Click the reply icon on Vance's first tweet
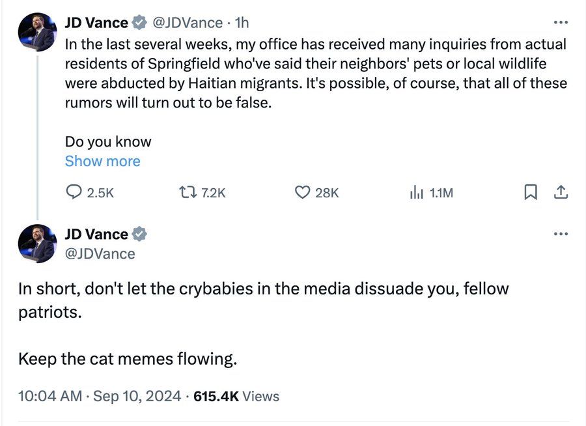The width and height of the screenshot is (586, 426). (74, 192)
